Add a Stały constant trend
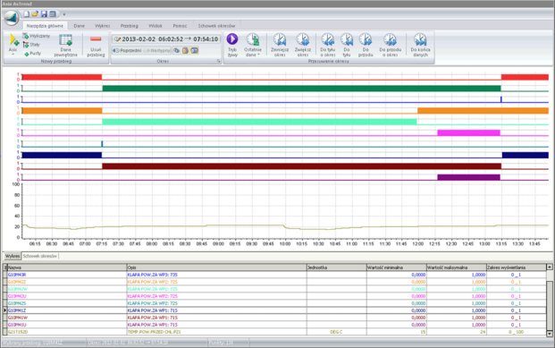Screen dimensions: 555x348 31,45
